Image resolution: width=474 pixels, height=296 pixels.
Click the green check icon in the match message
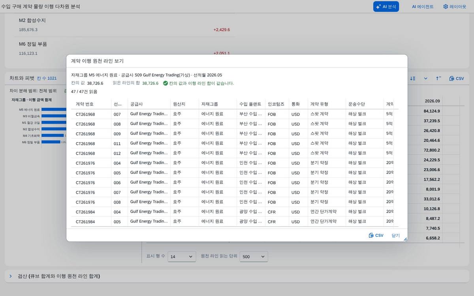tap(166, 83)
